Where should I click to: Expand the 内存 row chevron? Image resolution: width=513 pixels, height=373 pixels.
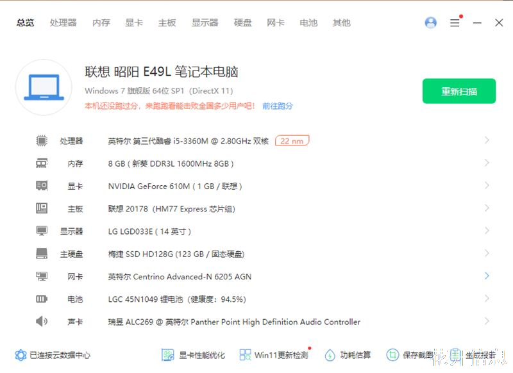487,163
